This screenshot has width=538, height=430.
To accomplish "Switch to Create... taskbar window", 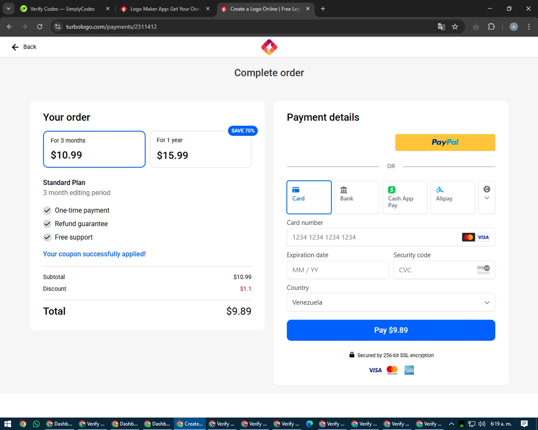I will [x=190, y=424].
